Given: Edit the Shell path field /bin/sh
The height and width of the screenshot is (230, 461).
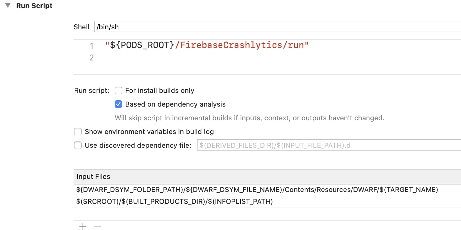Looking at the screenshot, I should tap(278, 27).
